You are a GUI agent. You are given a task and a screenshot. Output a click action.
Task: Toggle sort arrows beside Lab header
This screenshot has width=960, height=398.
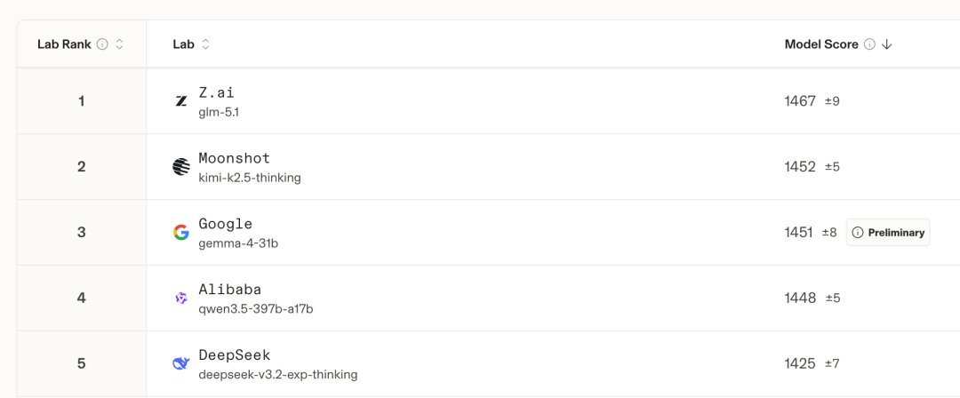205,44
